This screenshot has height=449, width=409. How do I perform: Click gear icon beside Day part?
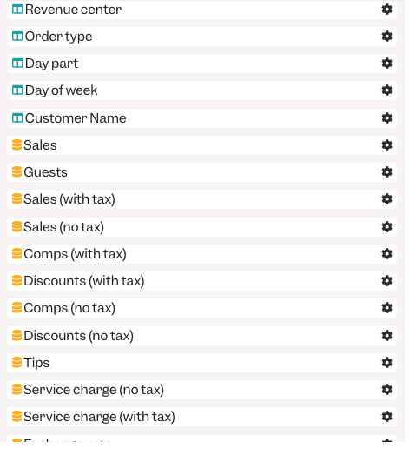[386, 64]
